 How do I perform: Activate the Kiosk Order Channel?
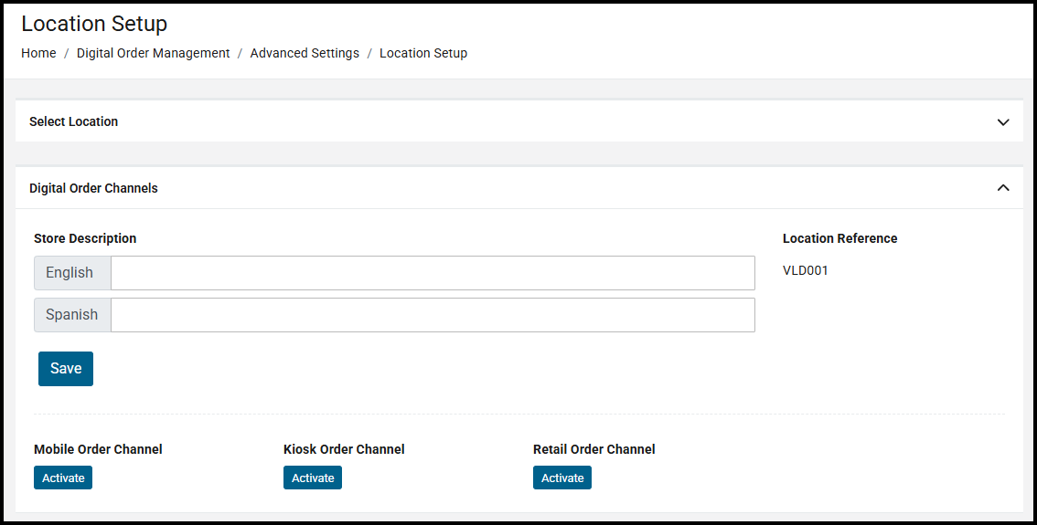313,478
